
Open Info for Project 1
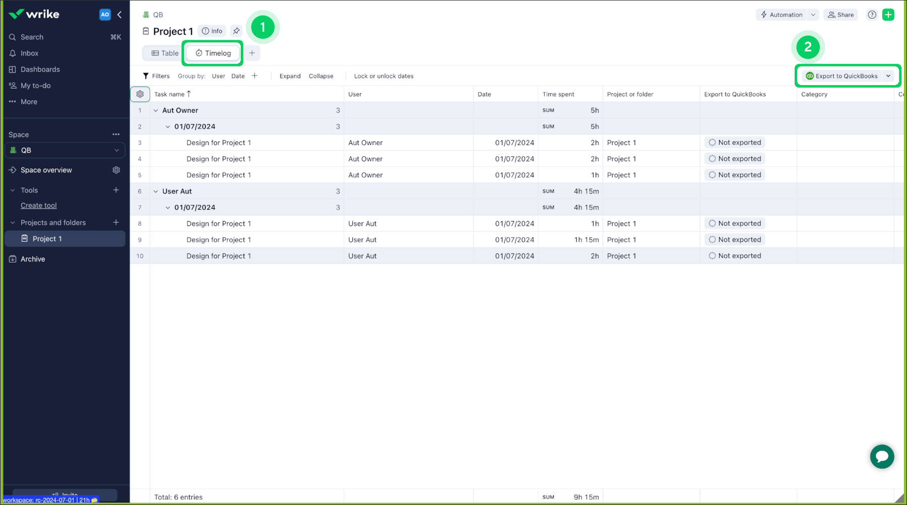(x=212, y=31)
